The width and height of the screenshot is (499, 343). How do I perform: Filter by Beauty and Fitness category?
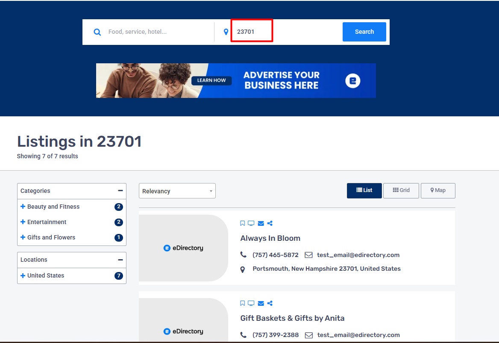tap(53, 207)
